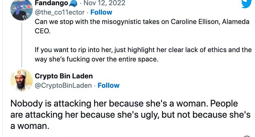This screenshot has width=255, height=137.
Task: Click the gray thread connector line
Action: click(21, 44)
